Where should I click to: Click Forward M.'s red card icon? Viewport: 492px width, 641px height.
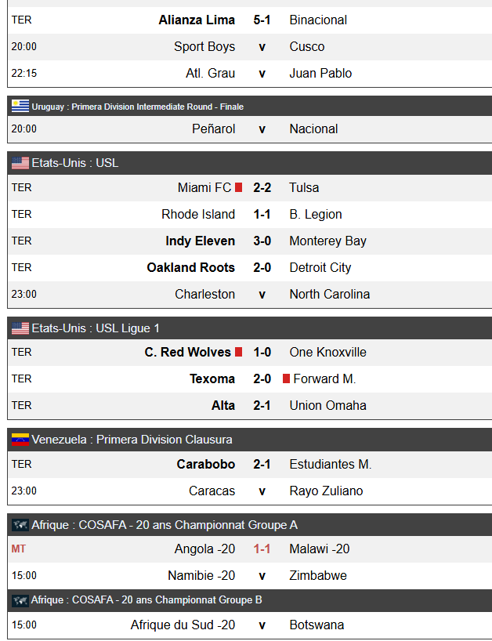click(x=287, y=378)
